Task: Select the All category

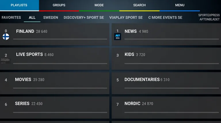Action: pos(32,17)
